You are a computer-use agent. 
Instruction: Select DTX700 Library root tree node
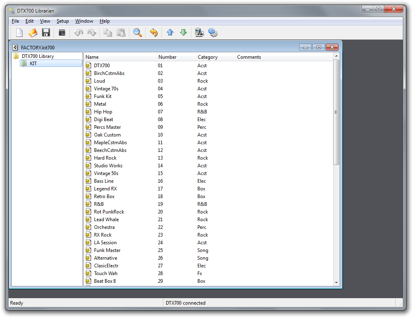pyautogui.click(x=38, y=56)
